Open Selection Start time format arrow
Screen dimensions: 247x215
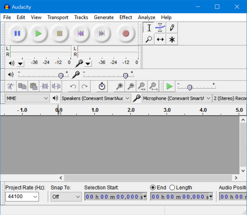click(x=145, y=196)
